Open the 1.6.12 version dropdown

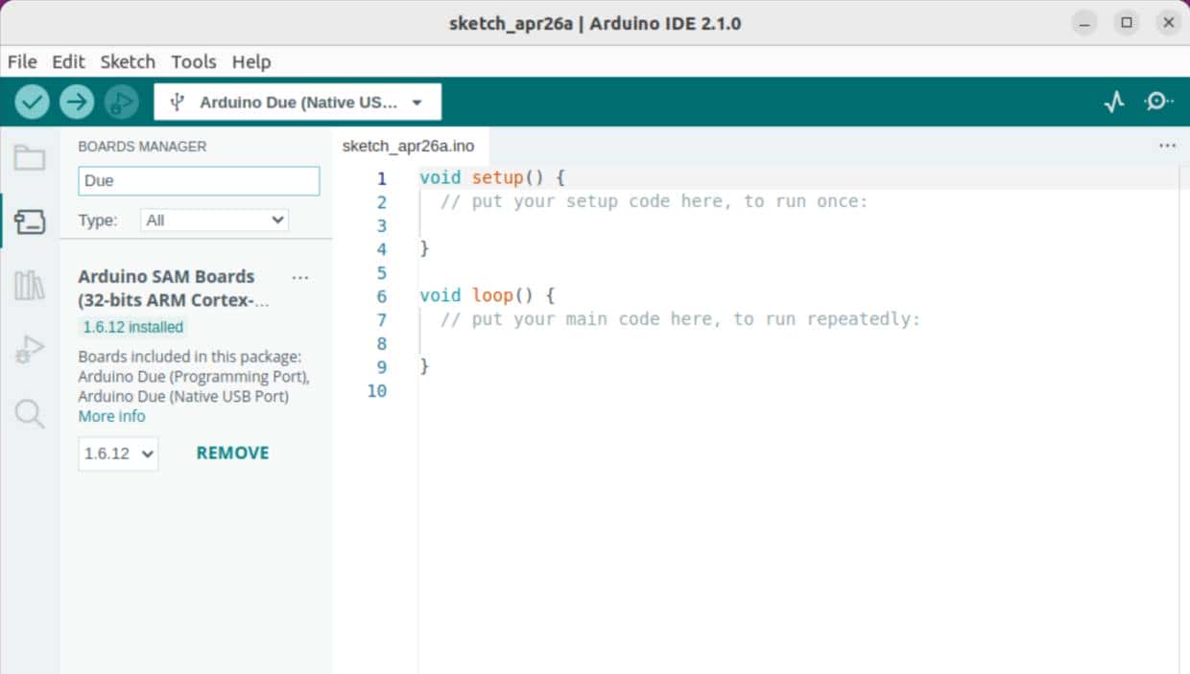[x=117, y=453]
